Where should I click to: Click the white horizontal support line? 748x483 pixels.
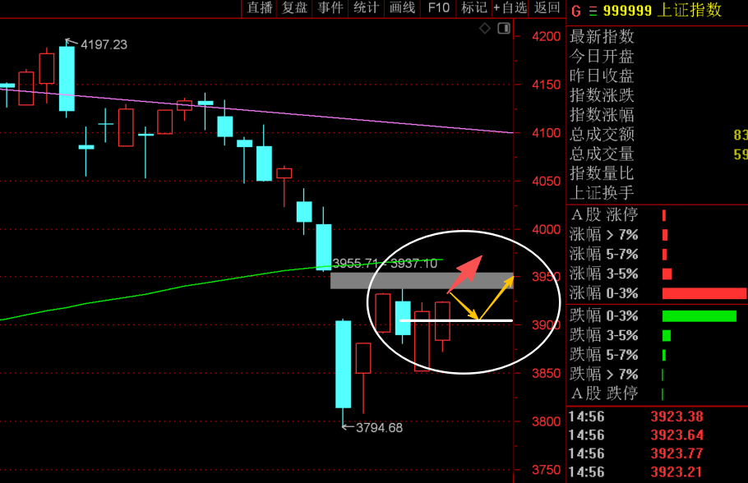pyautogui.click(x=456, y=321)
